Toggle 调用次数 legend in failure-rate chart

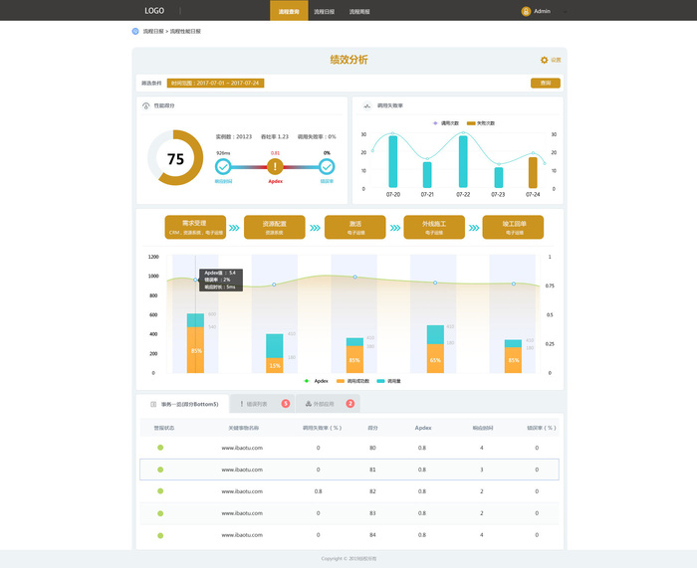coord(446,123)
